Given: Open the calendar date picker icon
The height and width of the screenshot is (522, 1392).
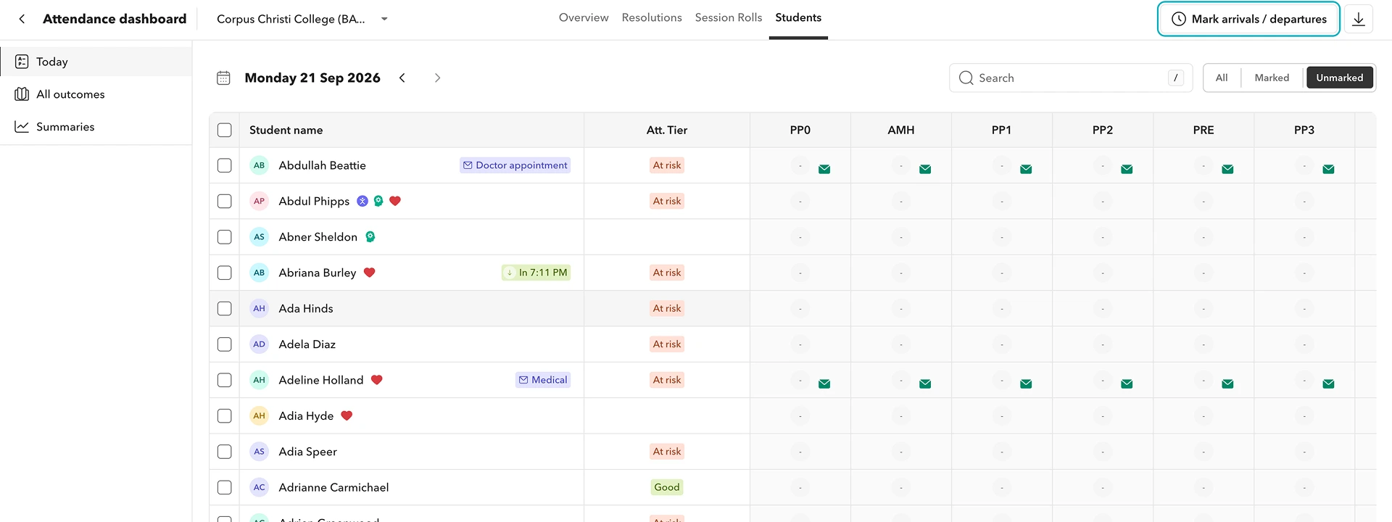Looking at the screenshot, I should [x=223, y=78].
